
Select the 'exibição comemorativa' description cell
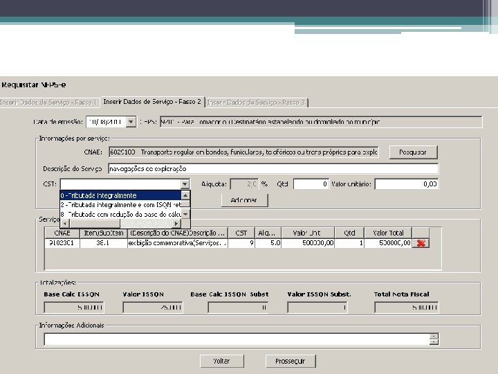178,243
